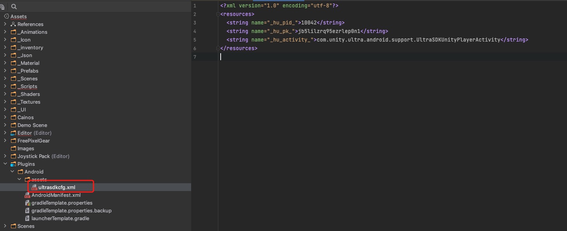
Task: Click the closing </resources> tag
Action: [239, 48]
